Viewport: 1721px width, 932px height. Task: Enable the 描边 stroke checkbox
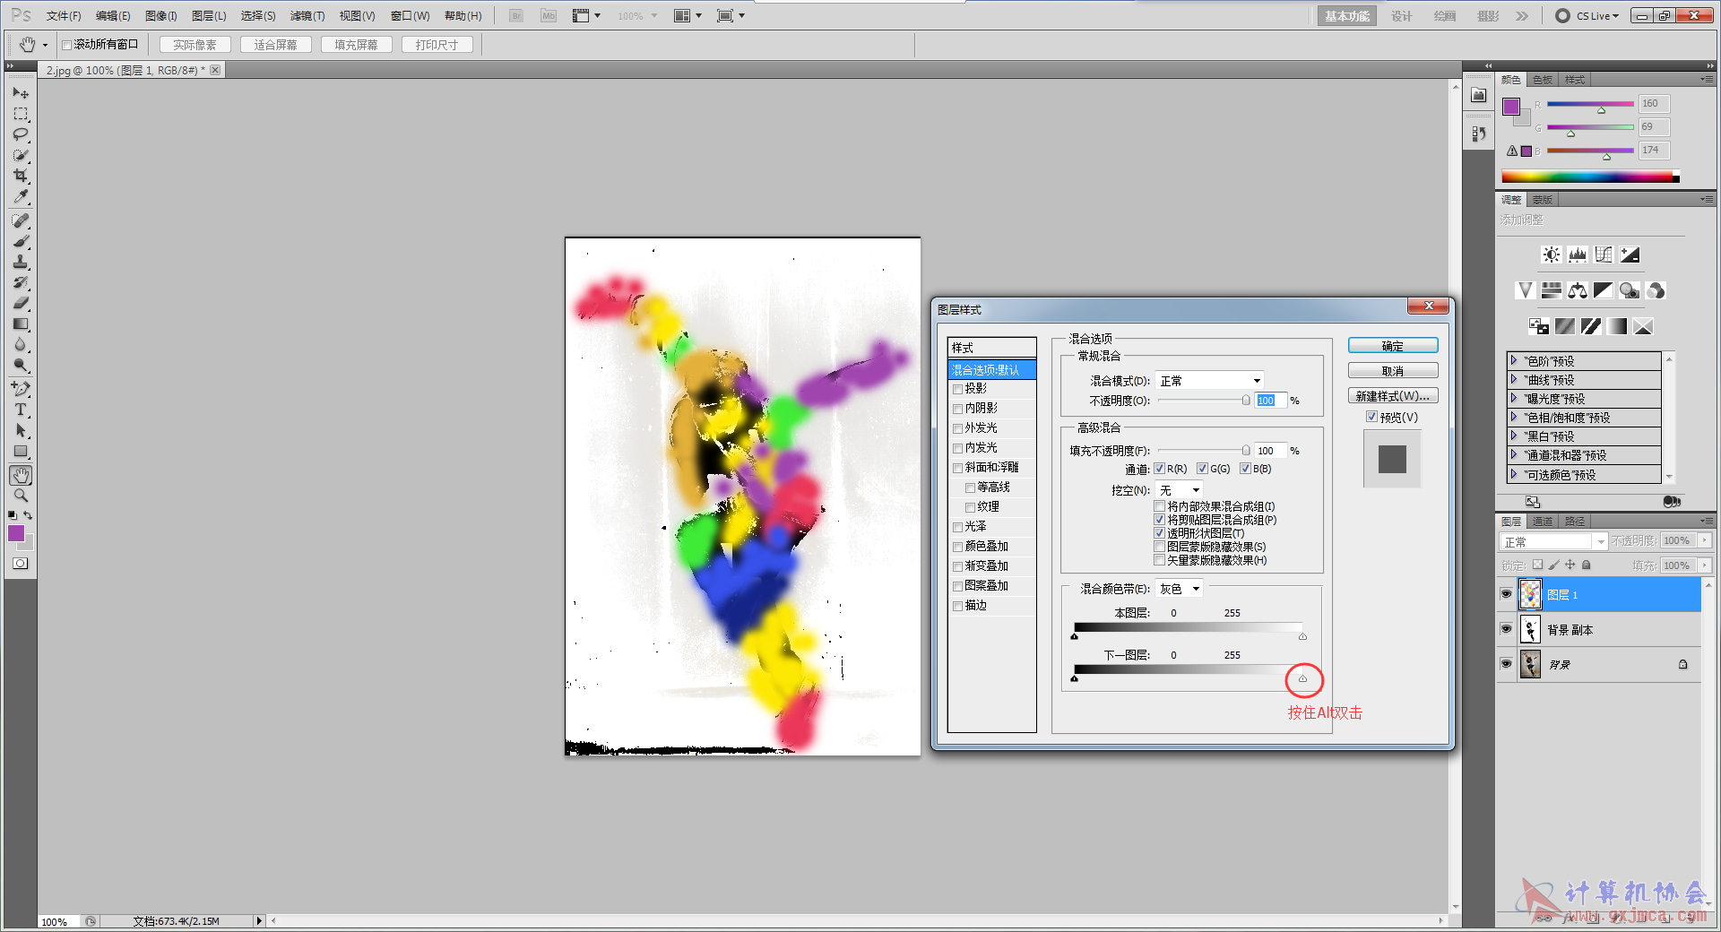pos(958,606)
